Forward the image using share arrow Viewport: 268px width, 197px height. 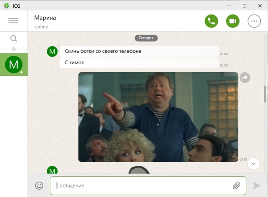[x=245, y=78]
